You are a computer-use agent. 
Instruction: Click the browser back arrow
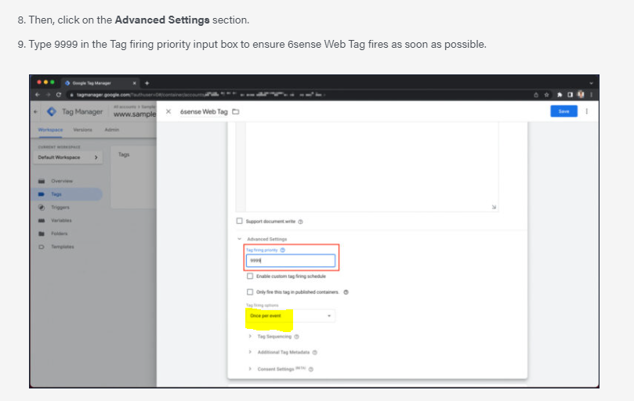(x=38, y=95)
